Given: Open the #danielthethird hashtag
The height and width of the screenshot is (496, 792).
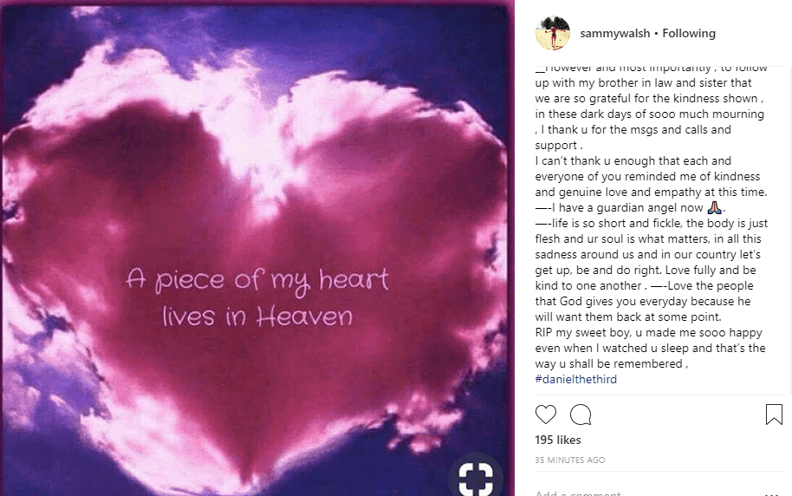Looking at the screenshot, I should (576, 379).
